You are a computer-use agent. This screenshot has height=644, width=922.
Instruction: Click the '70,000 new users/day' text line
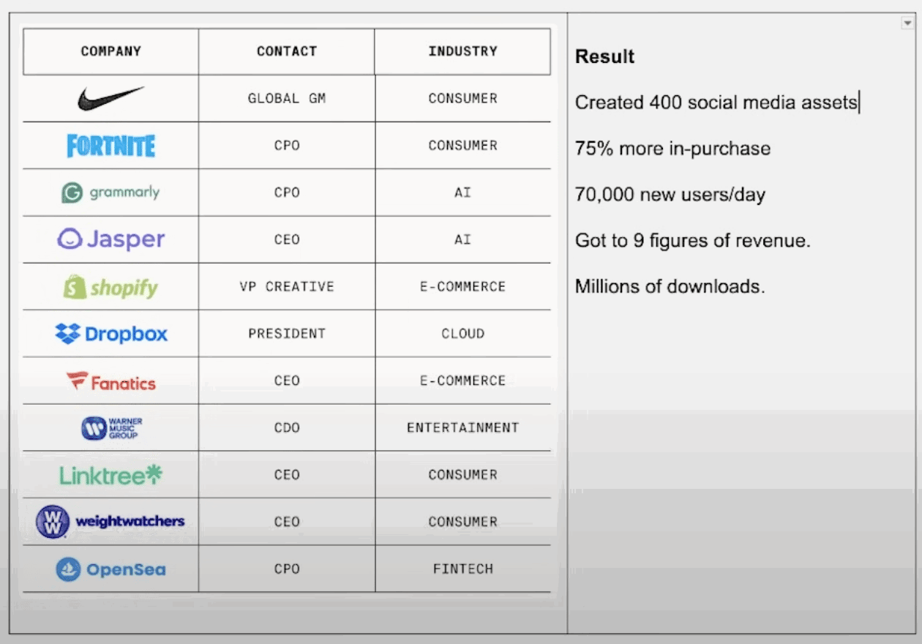pyautogui.click(x=670, y=195)
